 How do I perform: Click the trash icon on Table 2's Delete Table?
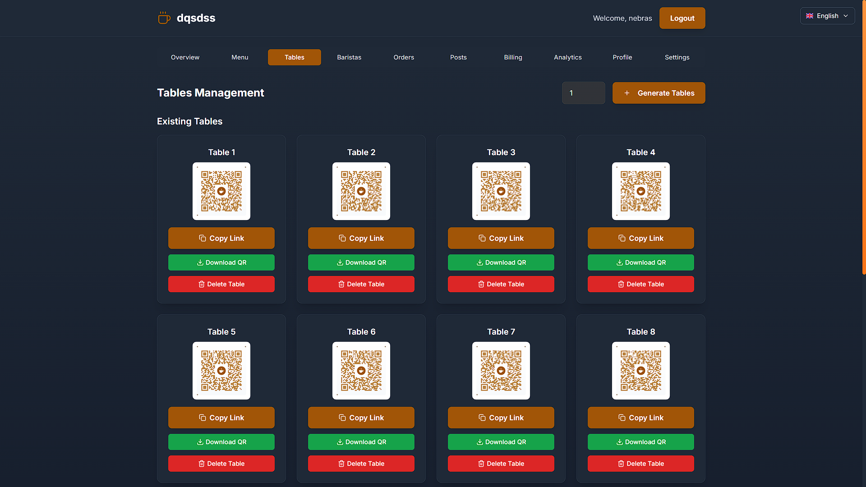(x=341, y=284)
